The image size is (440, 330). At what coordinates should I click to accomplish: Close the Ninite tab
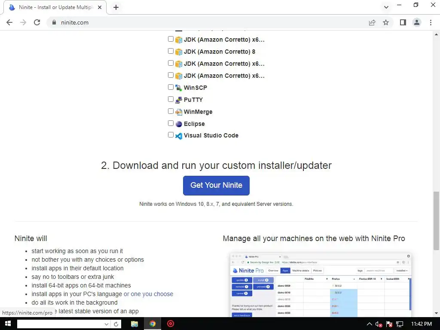tap(100, 7)
